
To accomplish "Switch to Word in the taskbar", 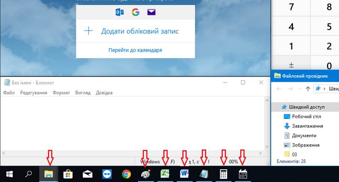I will click(185, 174).
